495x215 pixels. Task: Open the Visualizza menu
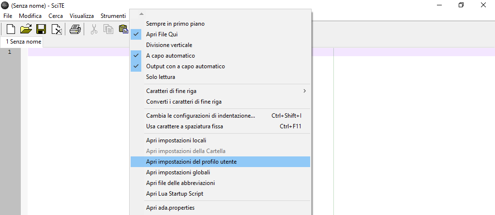point(81,16)
